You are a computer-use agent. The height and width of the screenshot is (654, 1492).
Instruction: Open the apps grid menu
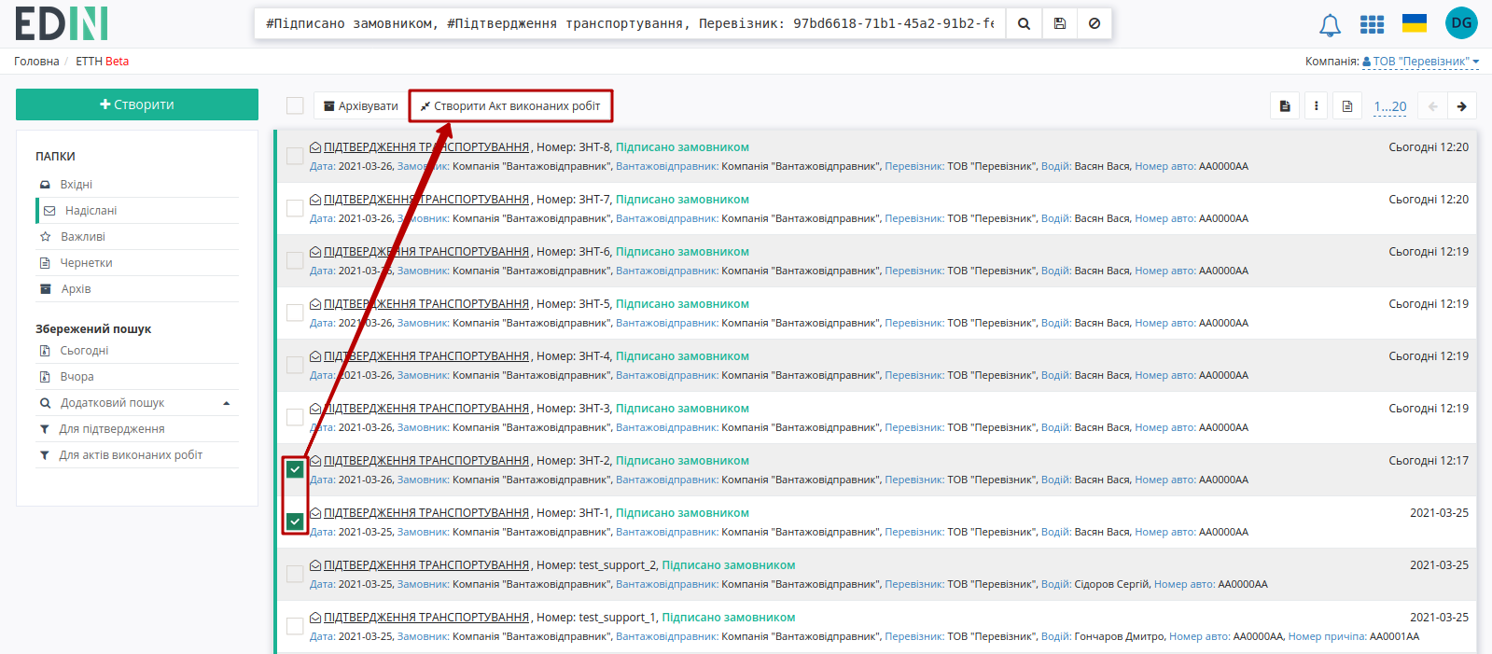click(1372, 24)
